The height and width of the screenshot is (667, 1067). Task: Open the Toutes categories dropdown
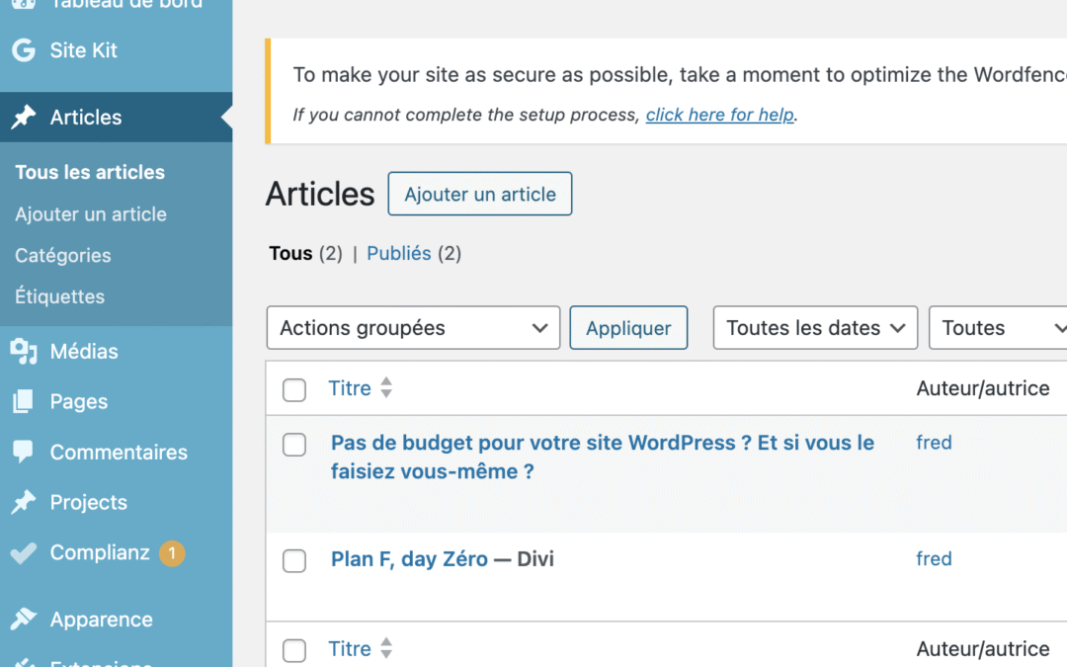998,328
